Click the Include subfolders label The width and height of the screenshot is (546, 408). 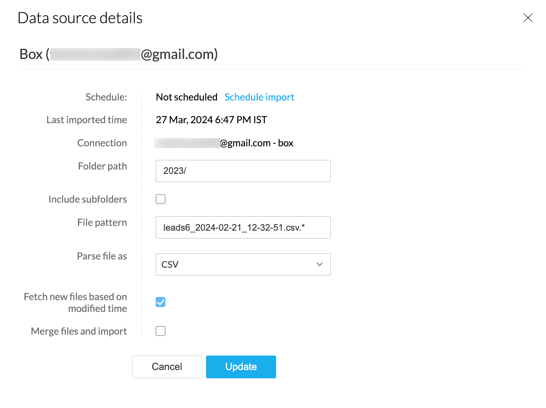(87, 199)
